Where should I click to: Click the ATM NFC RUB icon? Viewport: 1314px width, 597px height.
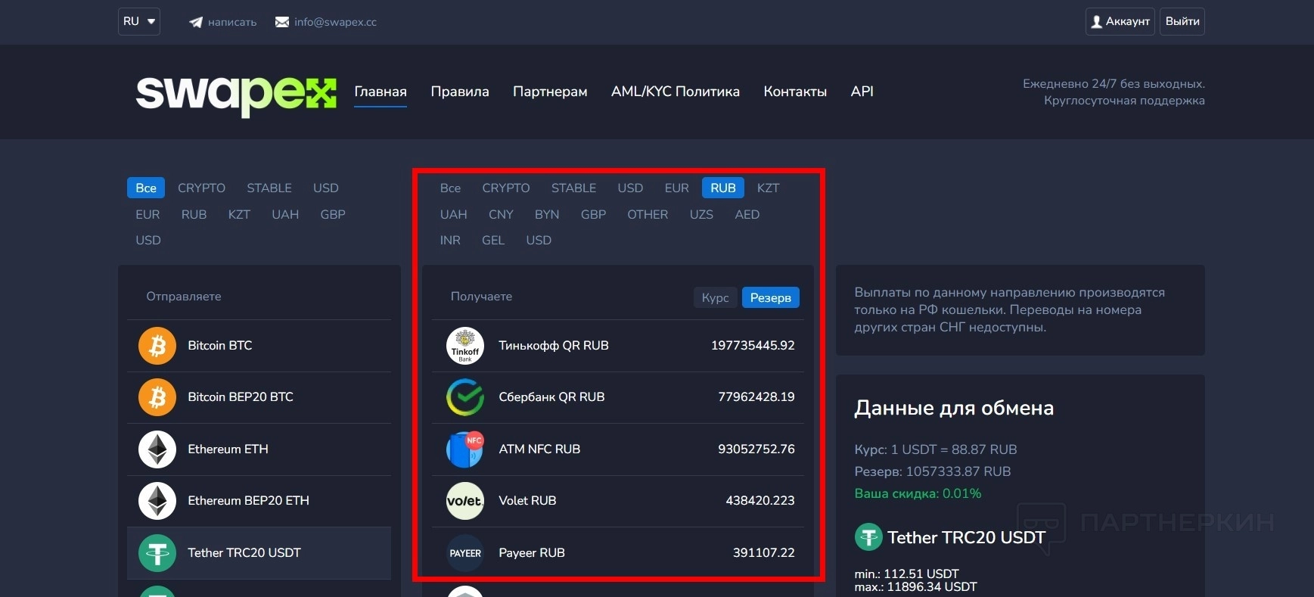point(465,449)
